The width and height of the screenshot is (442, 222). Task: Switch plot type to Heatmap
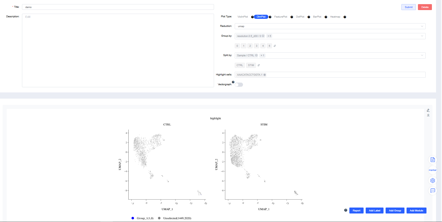tap(335, 17)
